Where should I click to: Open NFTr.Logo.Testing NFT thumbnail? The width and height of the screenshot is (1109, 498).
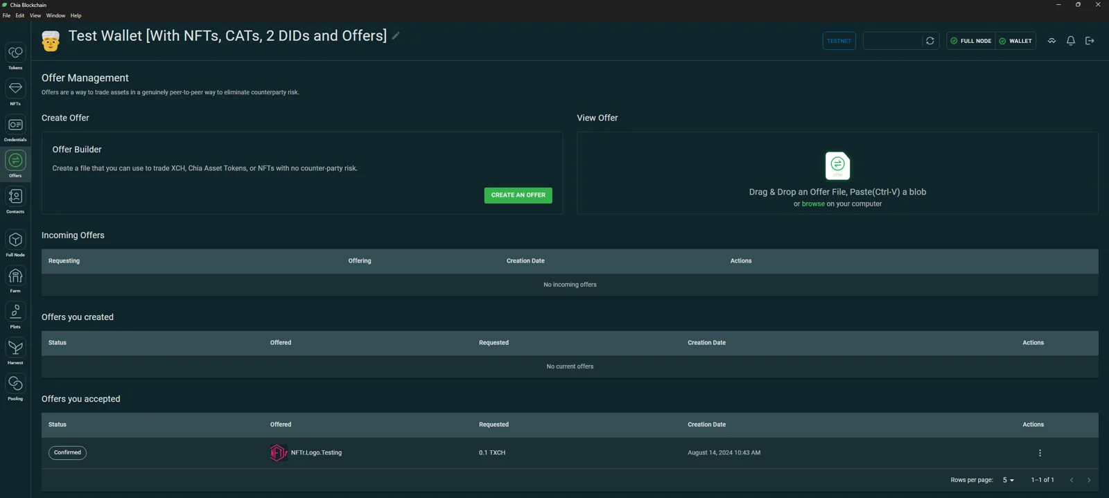(278, 453)
